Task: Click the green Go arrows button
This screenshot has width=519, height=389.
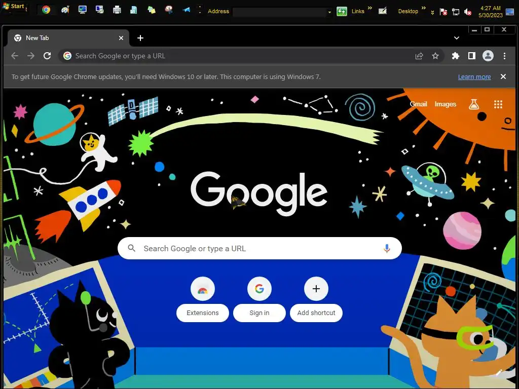Action: (x=342, y=12)
